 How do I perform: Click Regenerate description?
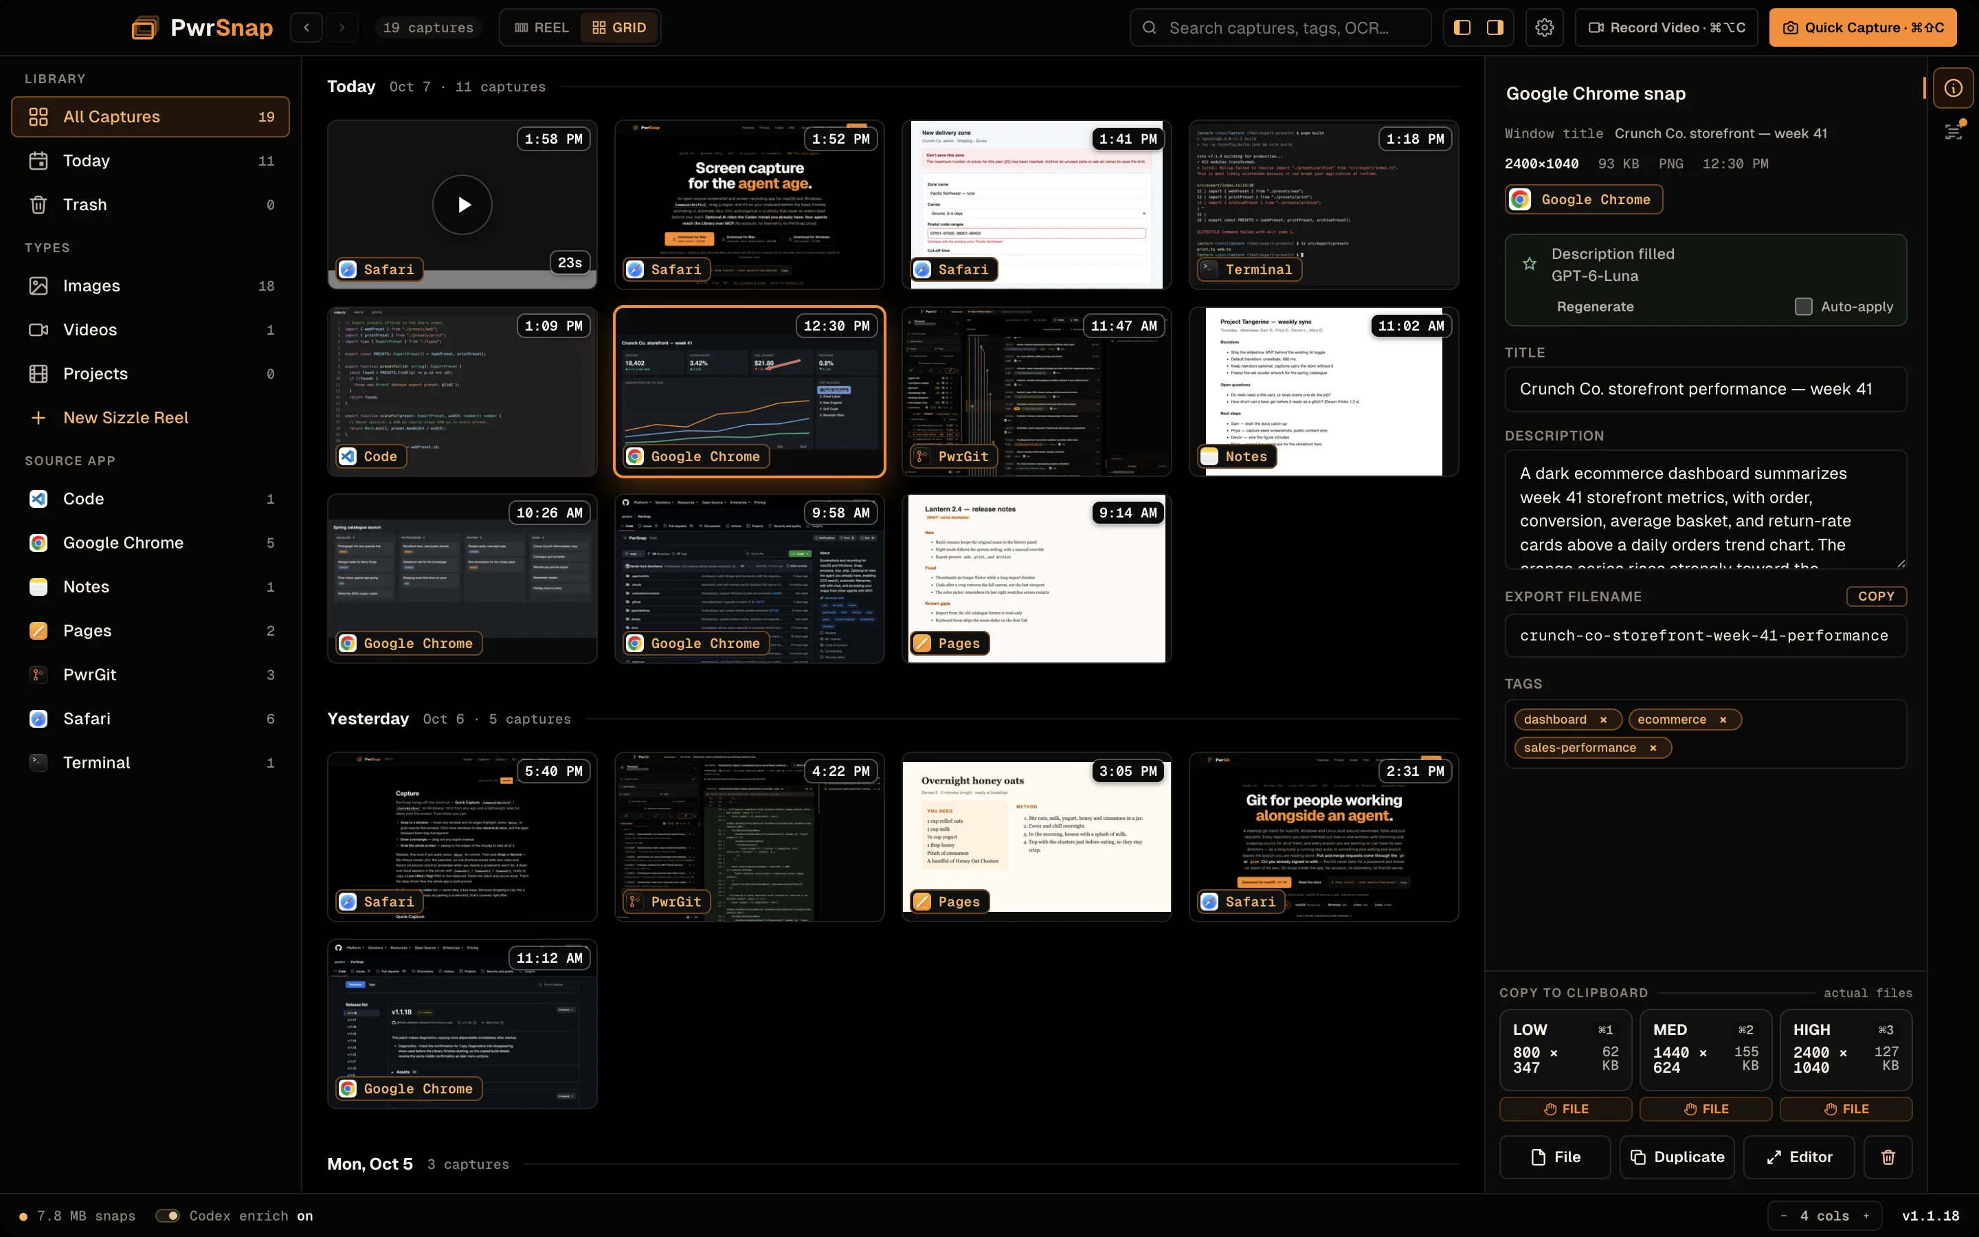tap(1595, 307)
